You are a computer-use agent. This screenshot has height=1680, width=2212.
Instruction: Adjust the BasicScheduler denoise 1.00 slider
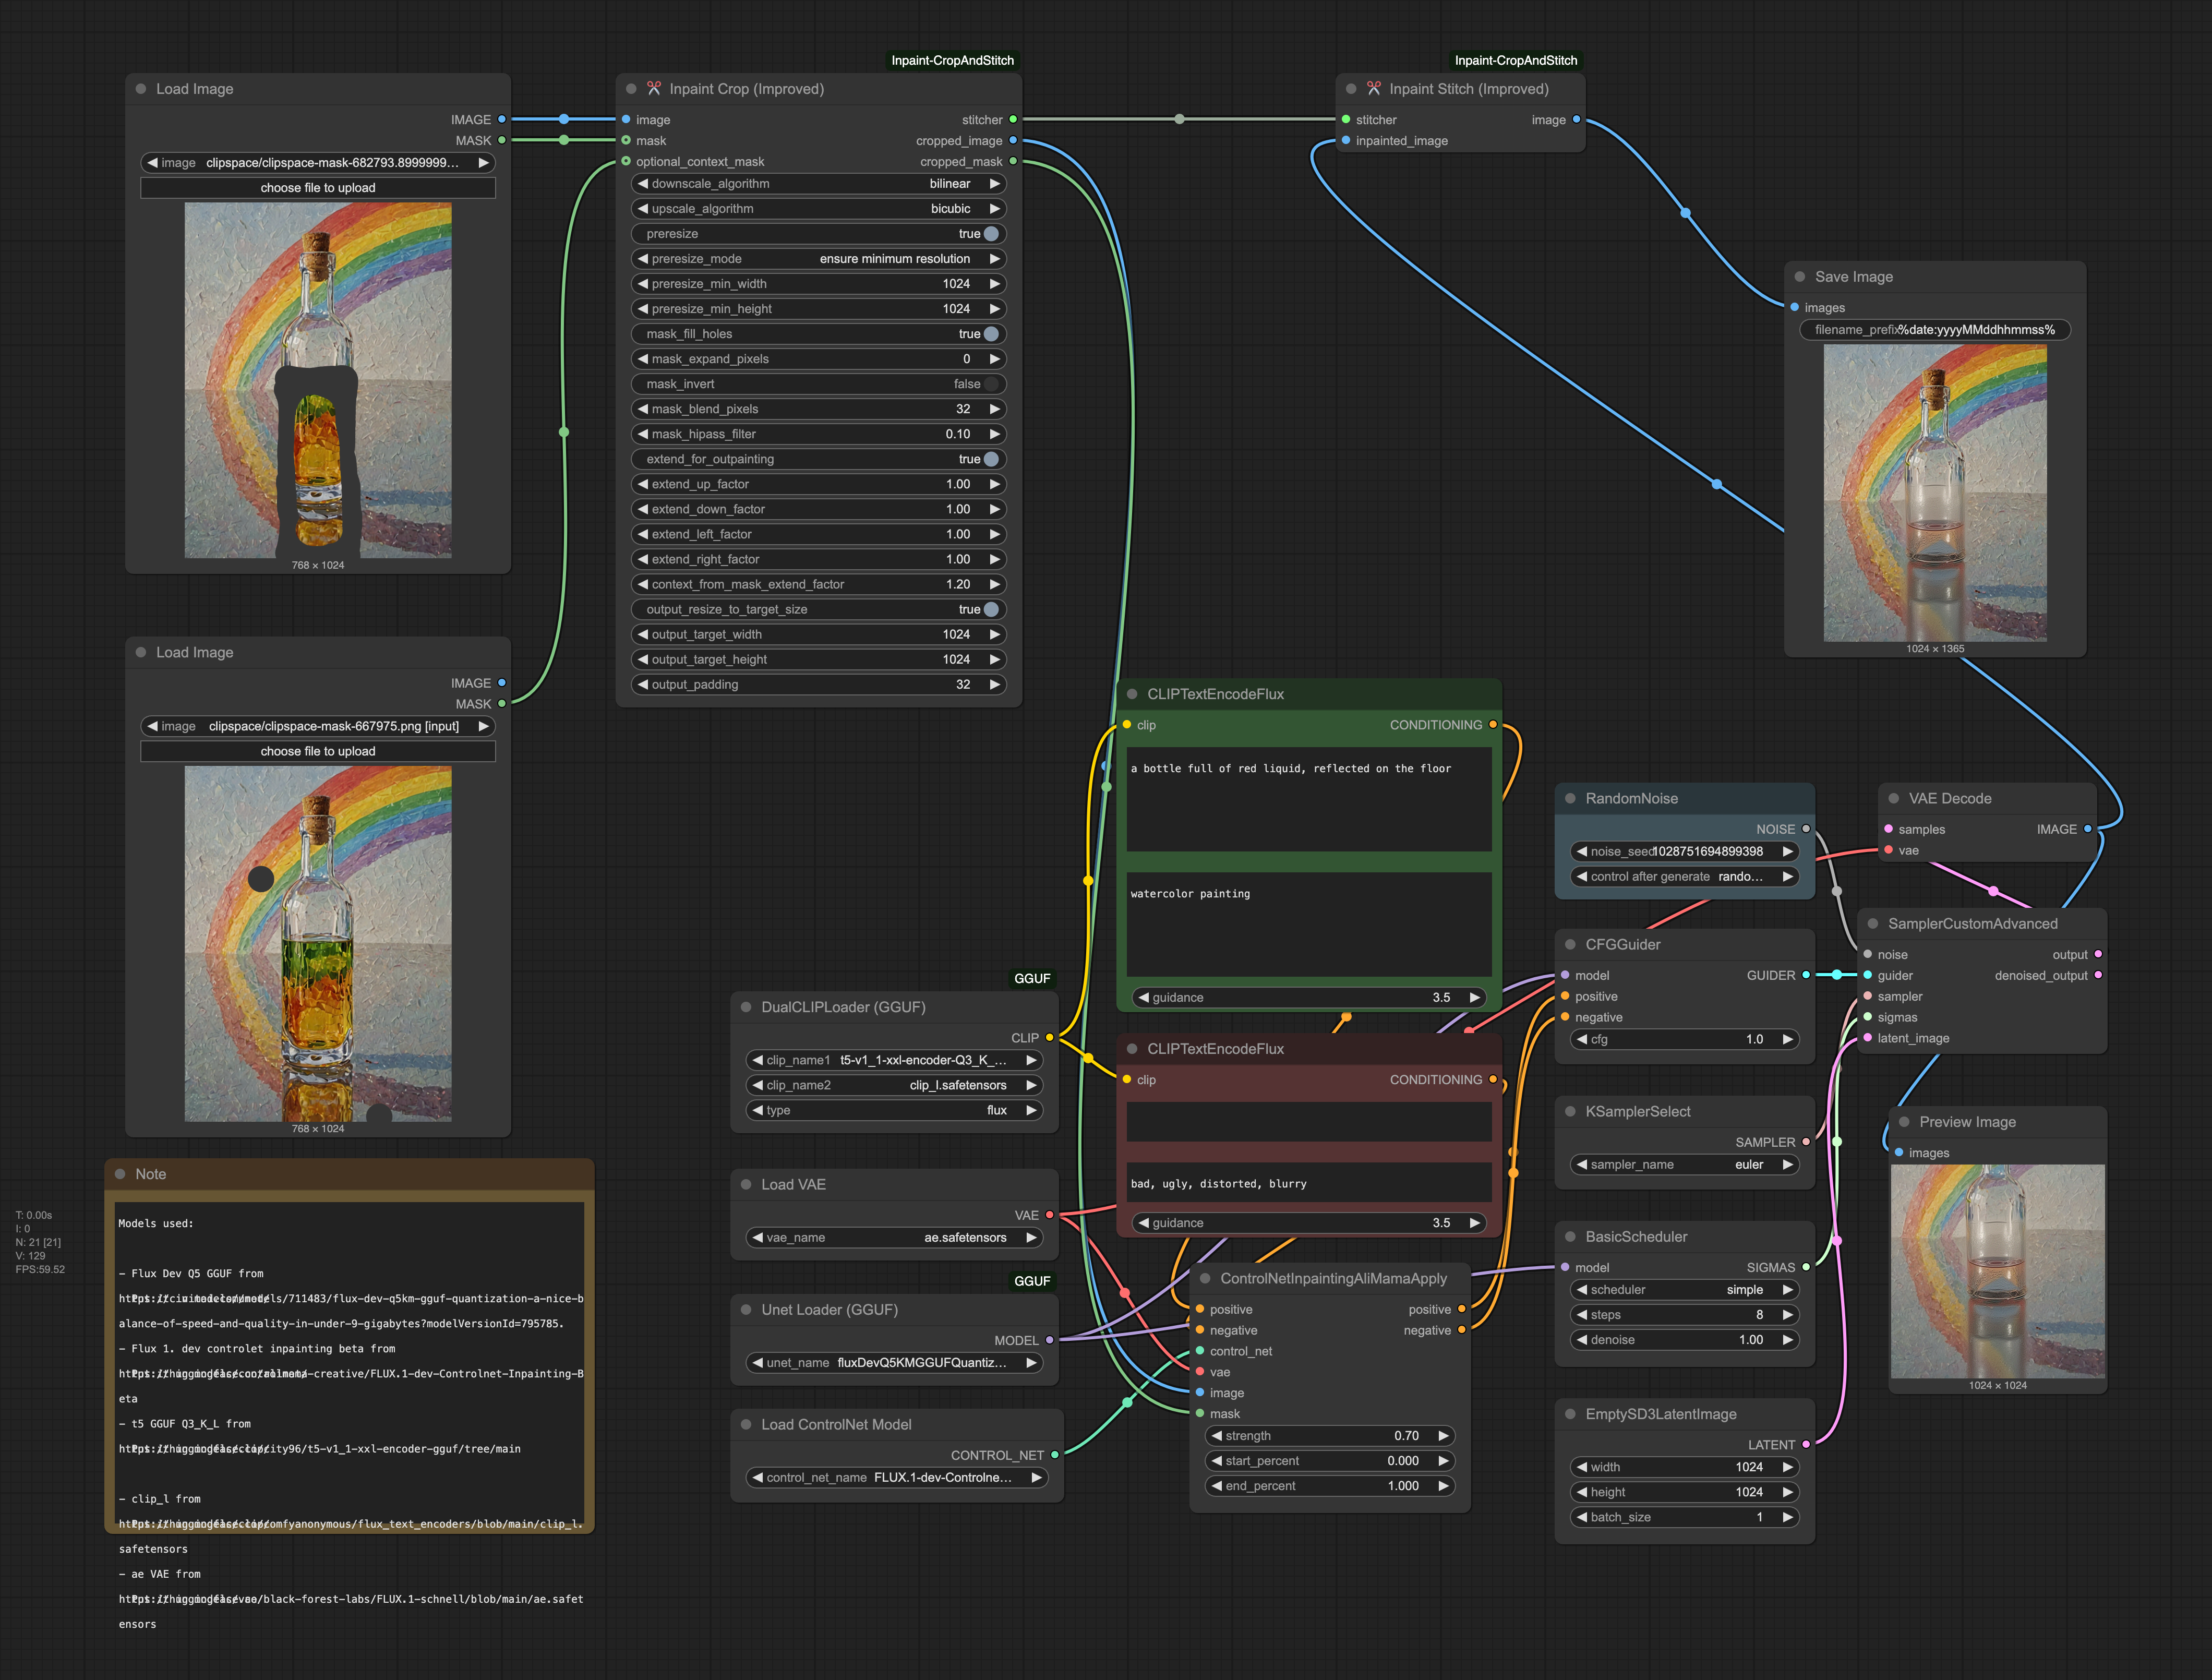[1684, 1340]
